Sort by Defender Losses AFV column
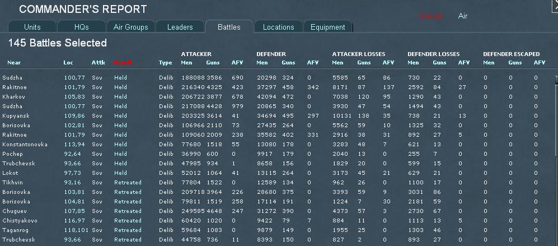 pos(464,63)
